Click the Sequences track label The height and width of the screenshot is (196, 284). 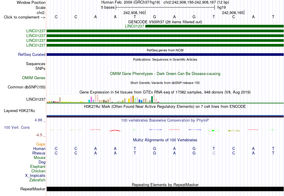(36, 64)
